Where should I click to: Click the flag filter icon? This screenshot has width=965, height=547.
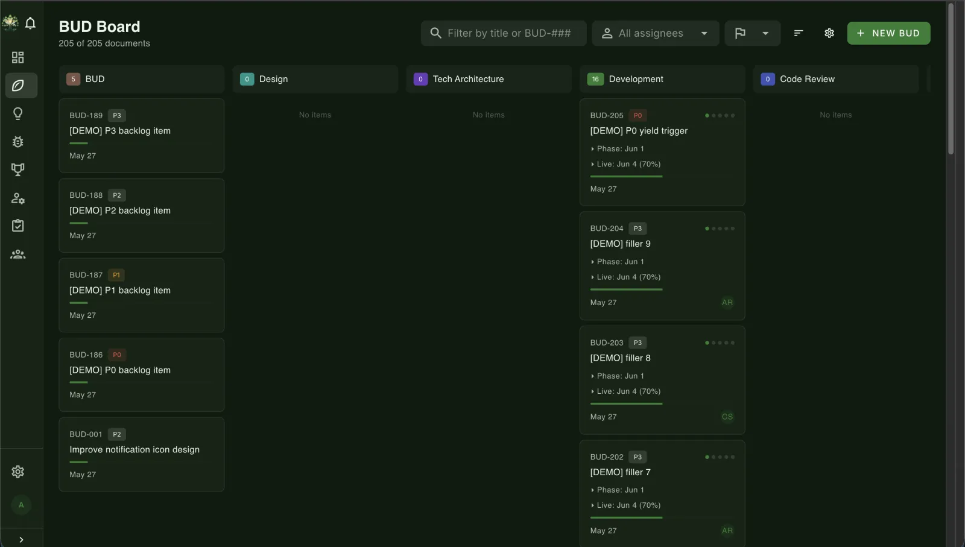(740, 33)
